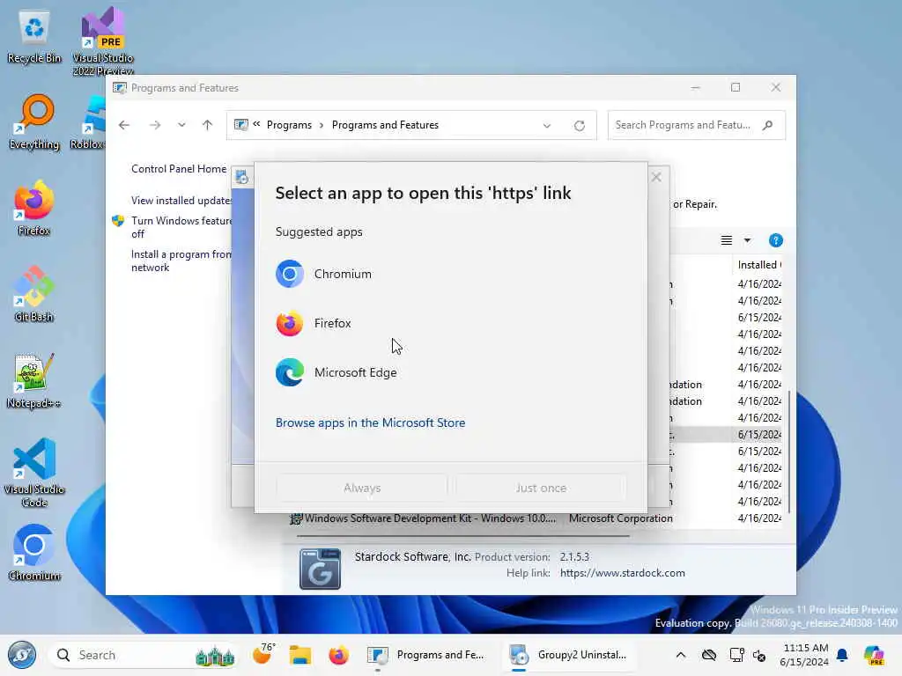
Task: Open Chromium desktop shortcut
Action: tap(34, 553)
